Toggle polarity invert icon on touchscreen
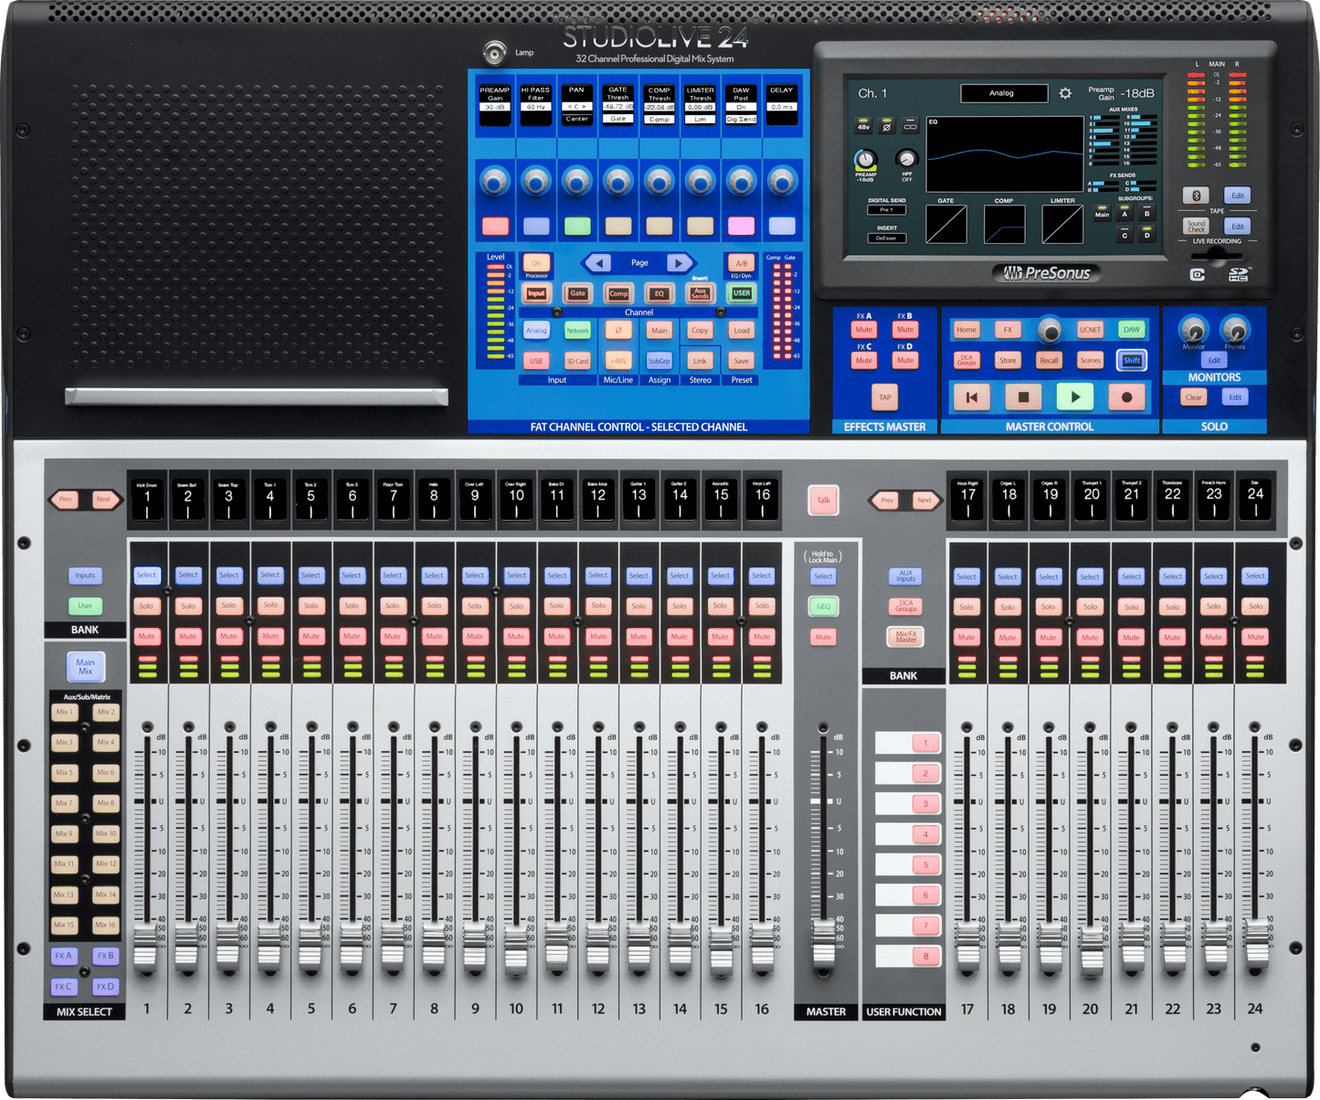Viewport: 1320px width, 1100px height. click(x=887, y=125)
